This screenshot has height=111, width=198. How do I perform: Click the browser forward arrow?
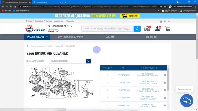pos(7,7)
